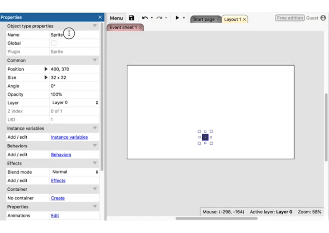Open the Behaviors link
Viewport: 329px width, 233px height.
[x=61, y=155]
